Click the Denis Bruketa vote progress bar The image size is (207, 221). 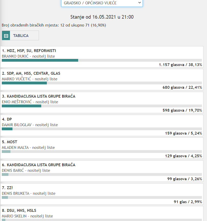tap(102, 197)
